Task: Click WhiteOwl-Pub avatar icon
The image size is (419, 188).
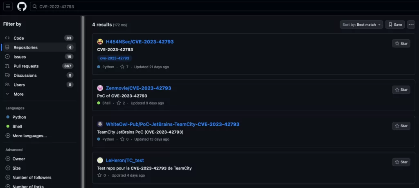Action: (100, 124)
